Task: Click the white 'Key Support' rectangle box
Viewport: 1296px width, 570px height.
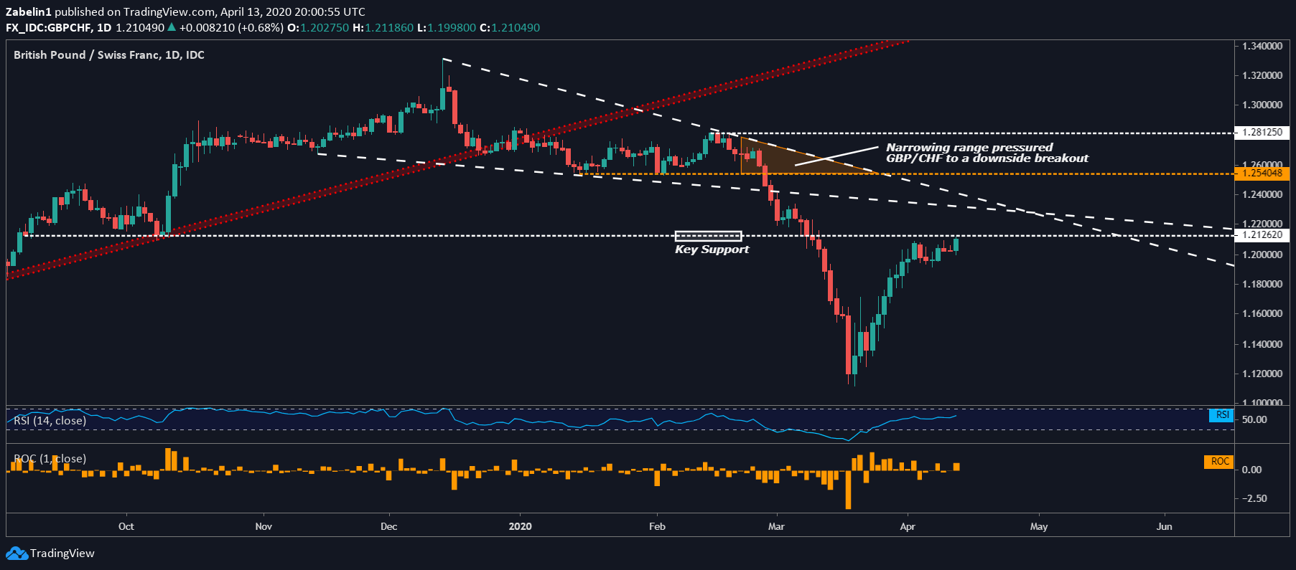Action: click(x=708, y=236)
